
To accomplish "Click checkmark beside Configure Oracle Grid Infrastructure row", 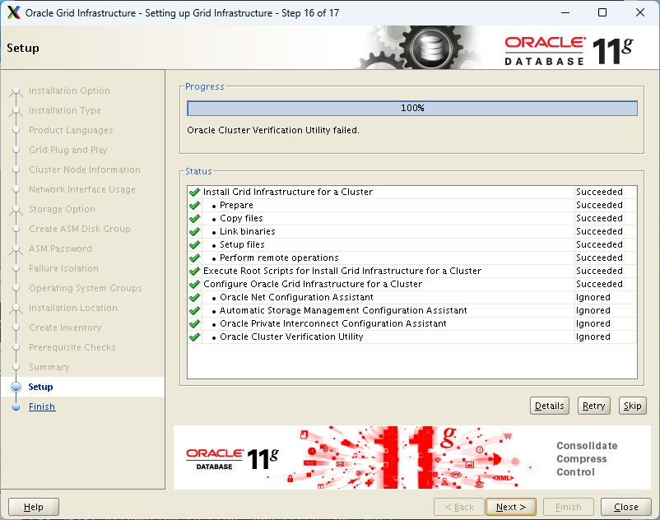I will point(194,284).
